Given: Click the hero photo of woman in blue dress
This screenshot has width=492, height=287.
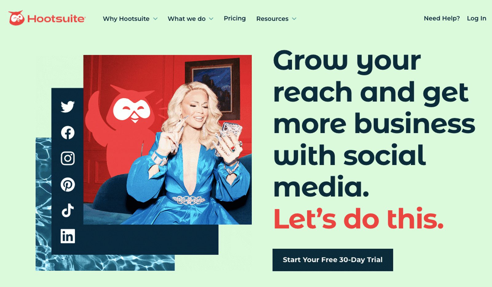Looking at the screenshot, I should pyautogui.click(x=168, y=140).
